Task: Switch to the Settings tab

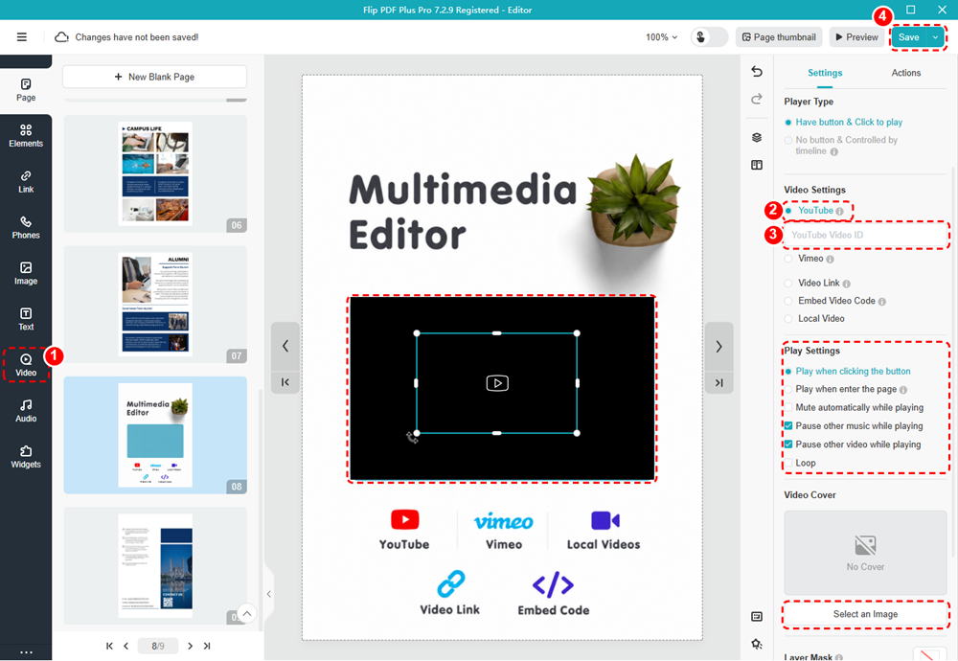Action: tap(825, 73)
